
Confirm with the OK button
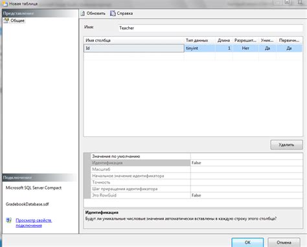[247, 242]
